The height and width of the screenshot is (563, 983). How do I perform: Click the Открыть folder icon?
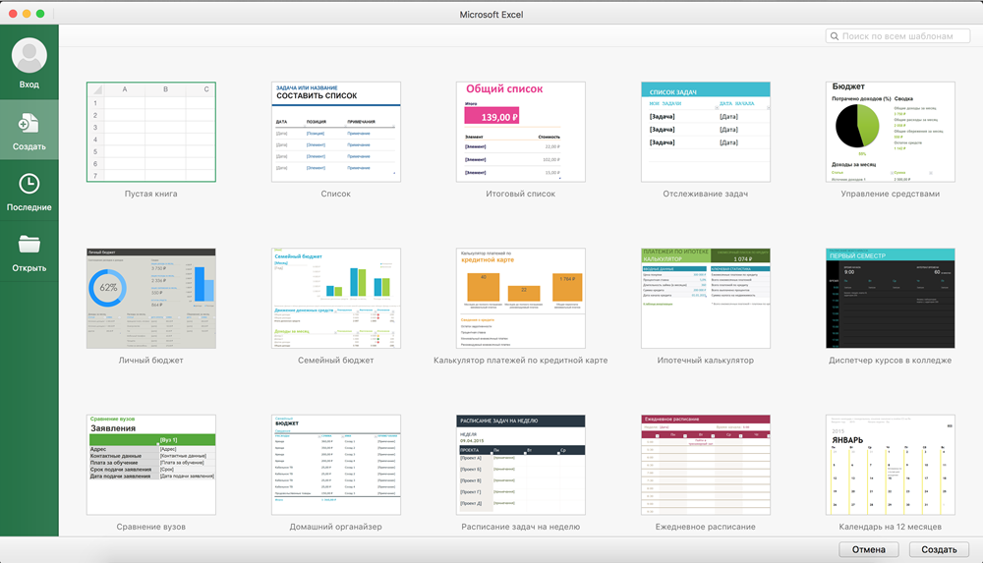[29, 244]
